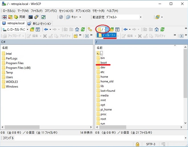The image size is (188, 147).
Task: Click the remote panel Filter icon
Action: 117,29
